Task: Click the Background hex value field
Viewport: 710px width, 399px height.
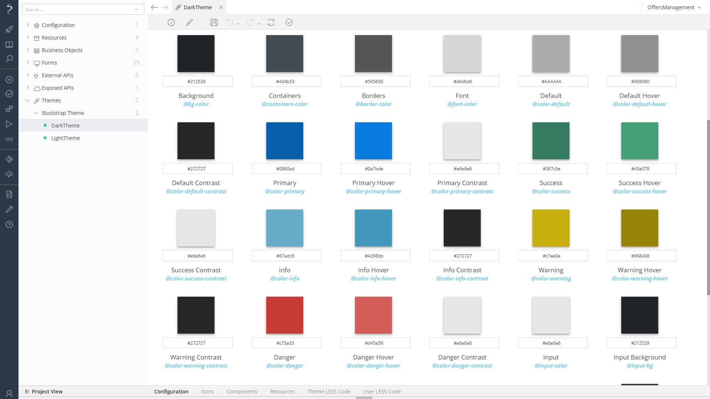Action: 197,81
